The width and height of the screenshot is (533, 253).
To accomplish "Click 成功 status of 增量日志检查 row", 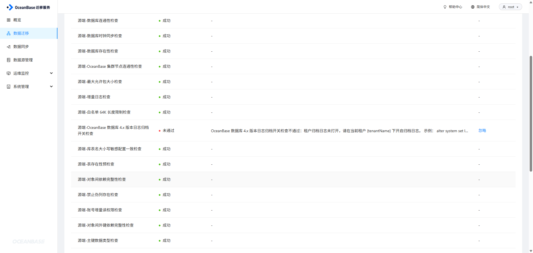I will tap(166, 97).
